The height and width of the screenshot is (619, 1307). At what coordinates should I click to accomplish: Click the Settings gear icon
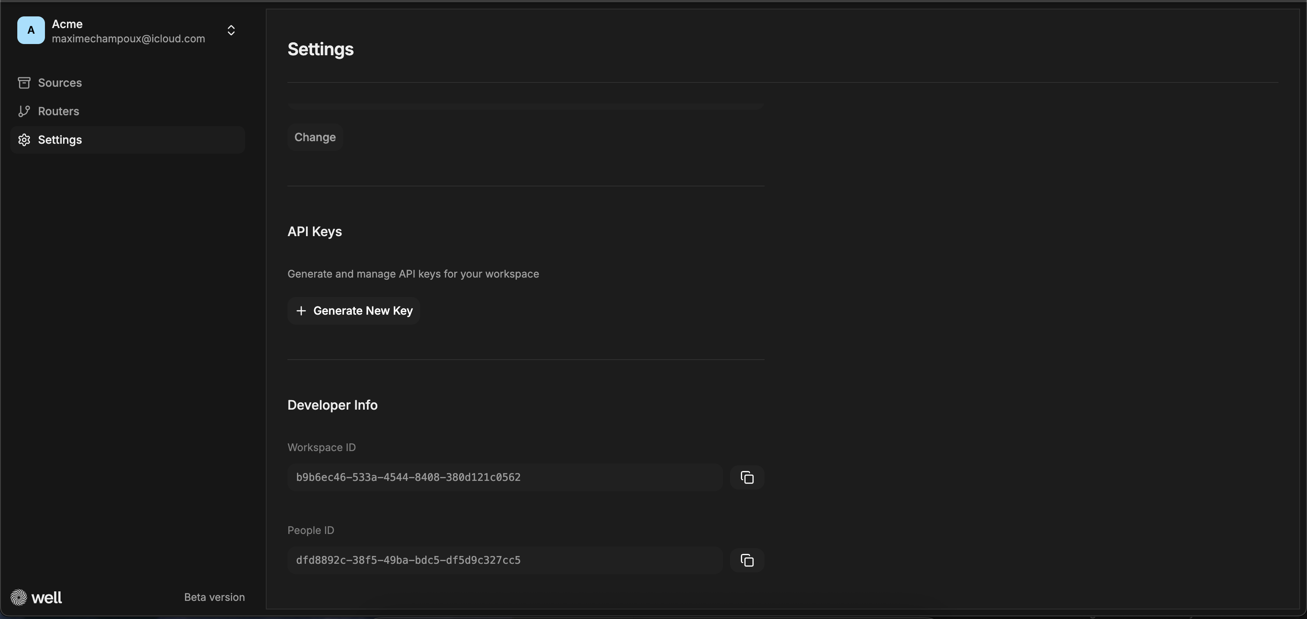point(24,140)
